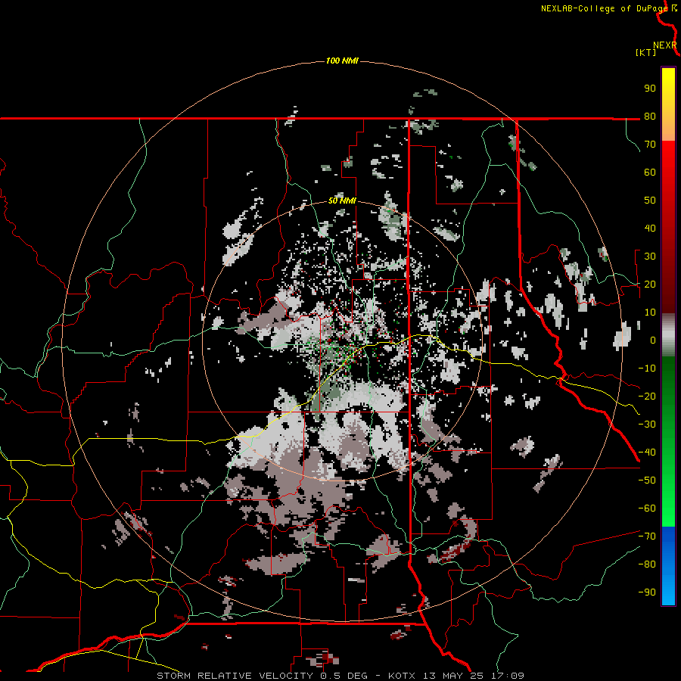This screenshot has width=681, height=681.
Task: Click the 0 knots scale label
Action: [x=652, y=340]
